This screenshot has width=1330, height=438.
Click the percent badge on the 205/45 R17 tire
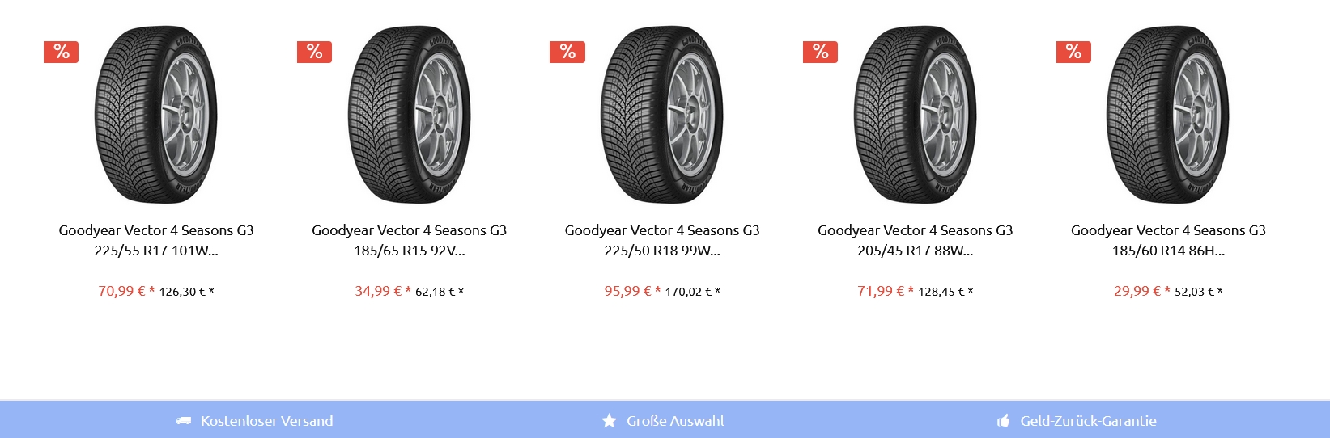pos(821,52)
